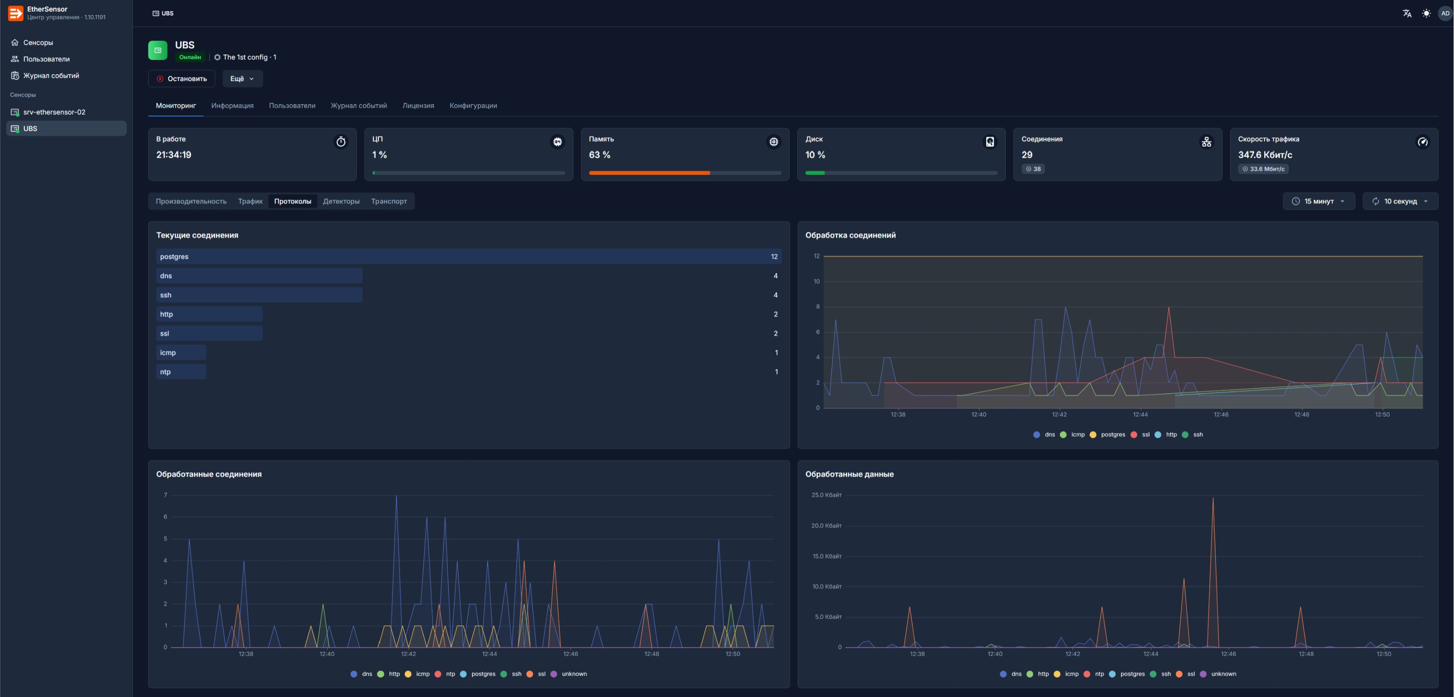Select srv-ethersensor-02 sensor in sidebar
This screenshot has width=1454, height=697.
(54, 112)
